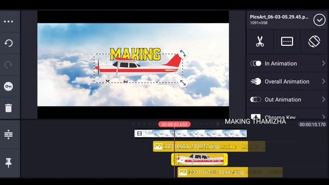Open the three-dots more options menu
This screenshot has width=329, height=185.
8,22
